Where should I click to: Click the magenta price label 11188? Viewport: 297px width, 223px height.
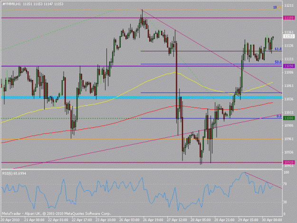click(x=289, y=18)
